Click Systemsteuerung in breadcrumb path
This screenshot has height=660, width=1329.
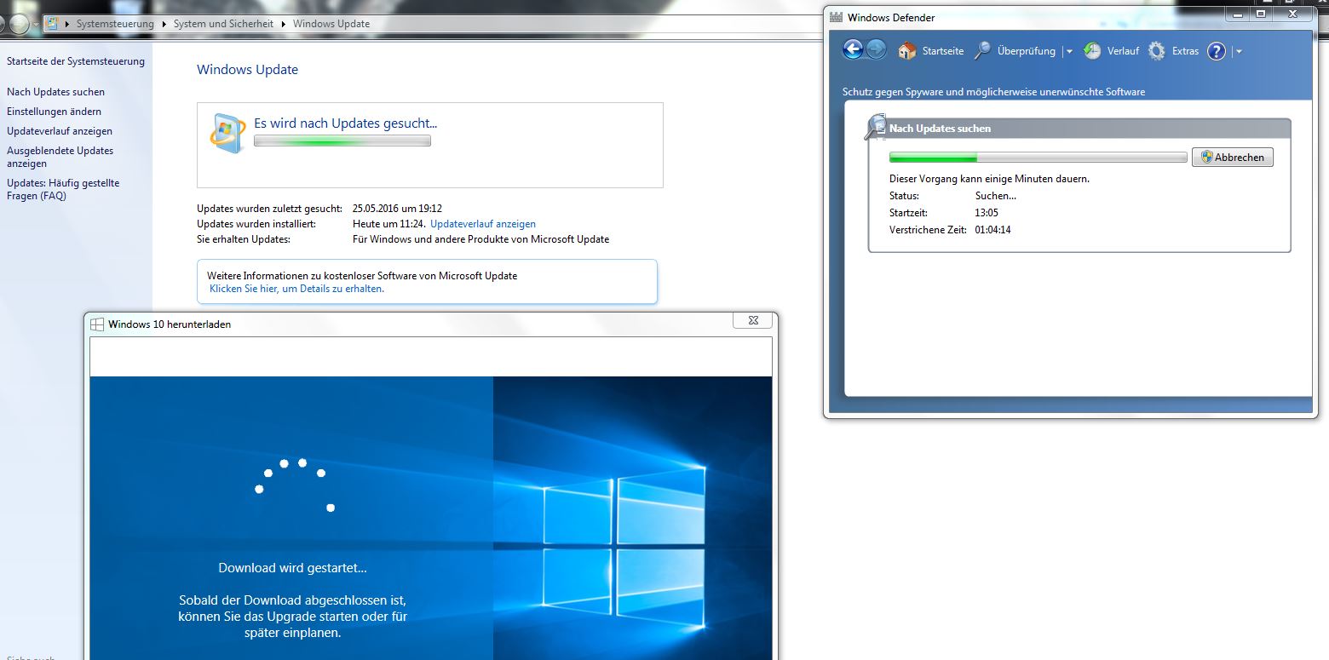[115, 24]
